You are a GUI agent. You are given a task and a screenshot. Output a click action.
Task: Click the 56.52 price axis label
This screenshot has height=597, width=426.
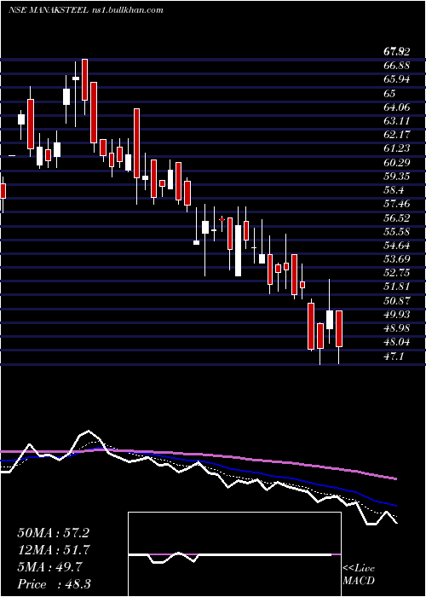coord(397,217)
